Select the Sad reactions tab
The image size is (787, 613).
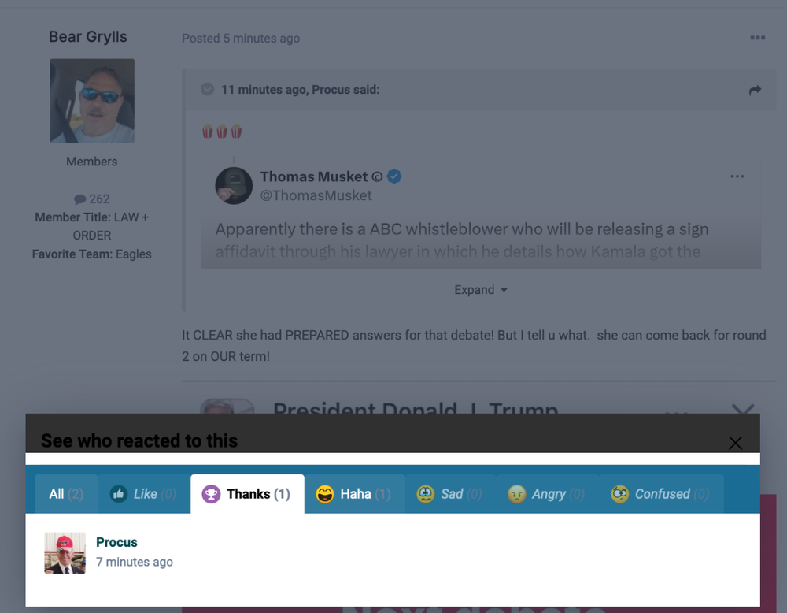click(450, 494)
